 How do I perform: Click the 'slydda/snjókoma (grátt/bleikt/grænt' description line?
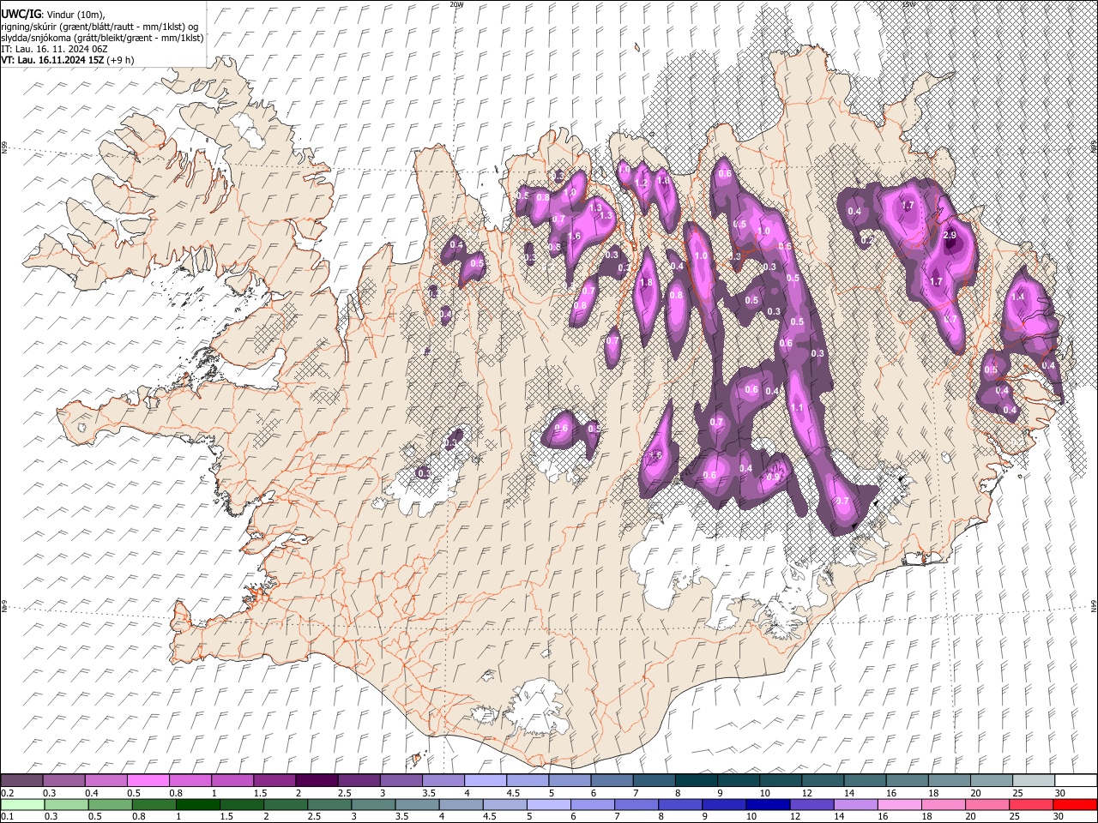point(102,38)
